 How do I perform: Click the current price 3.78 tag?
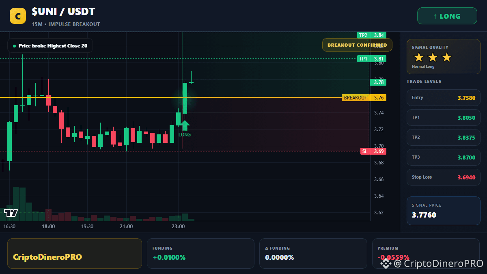[378, 82]
